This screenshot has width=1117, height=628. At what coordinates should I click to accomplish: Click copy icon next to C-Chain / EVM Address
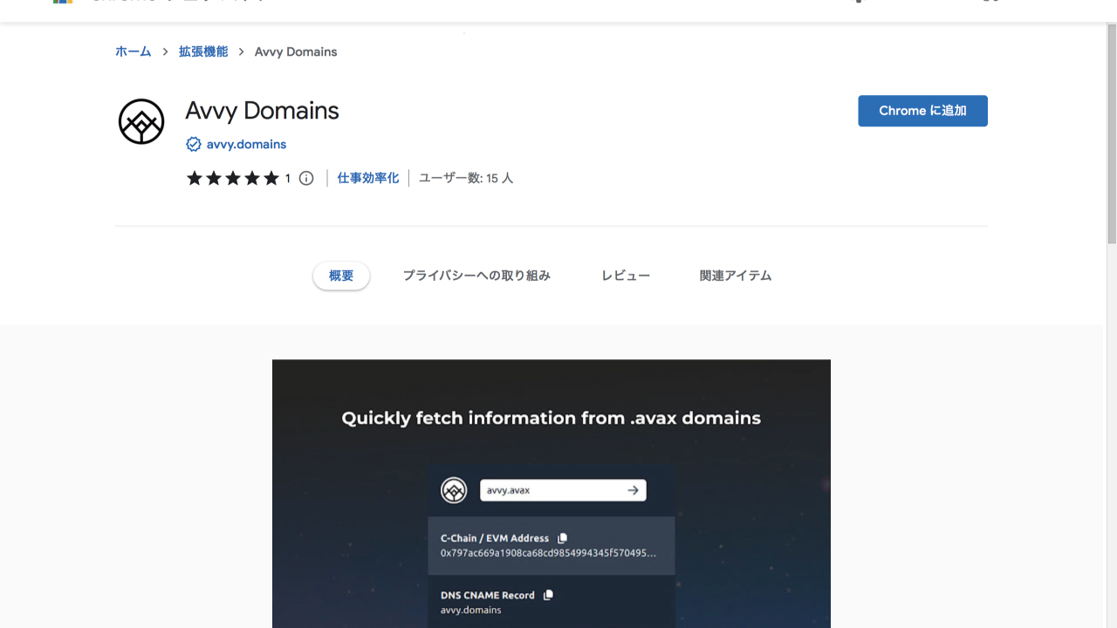point(562,538)
